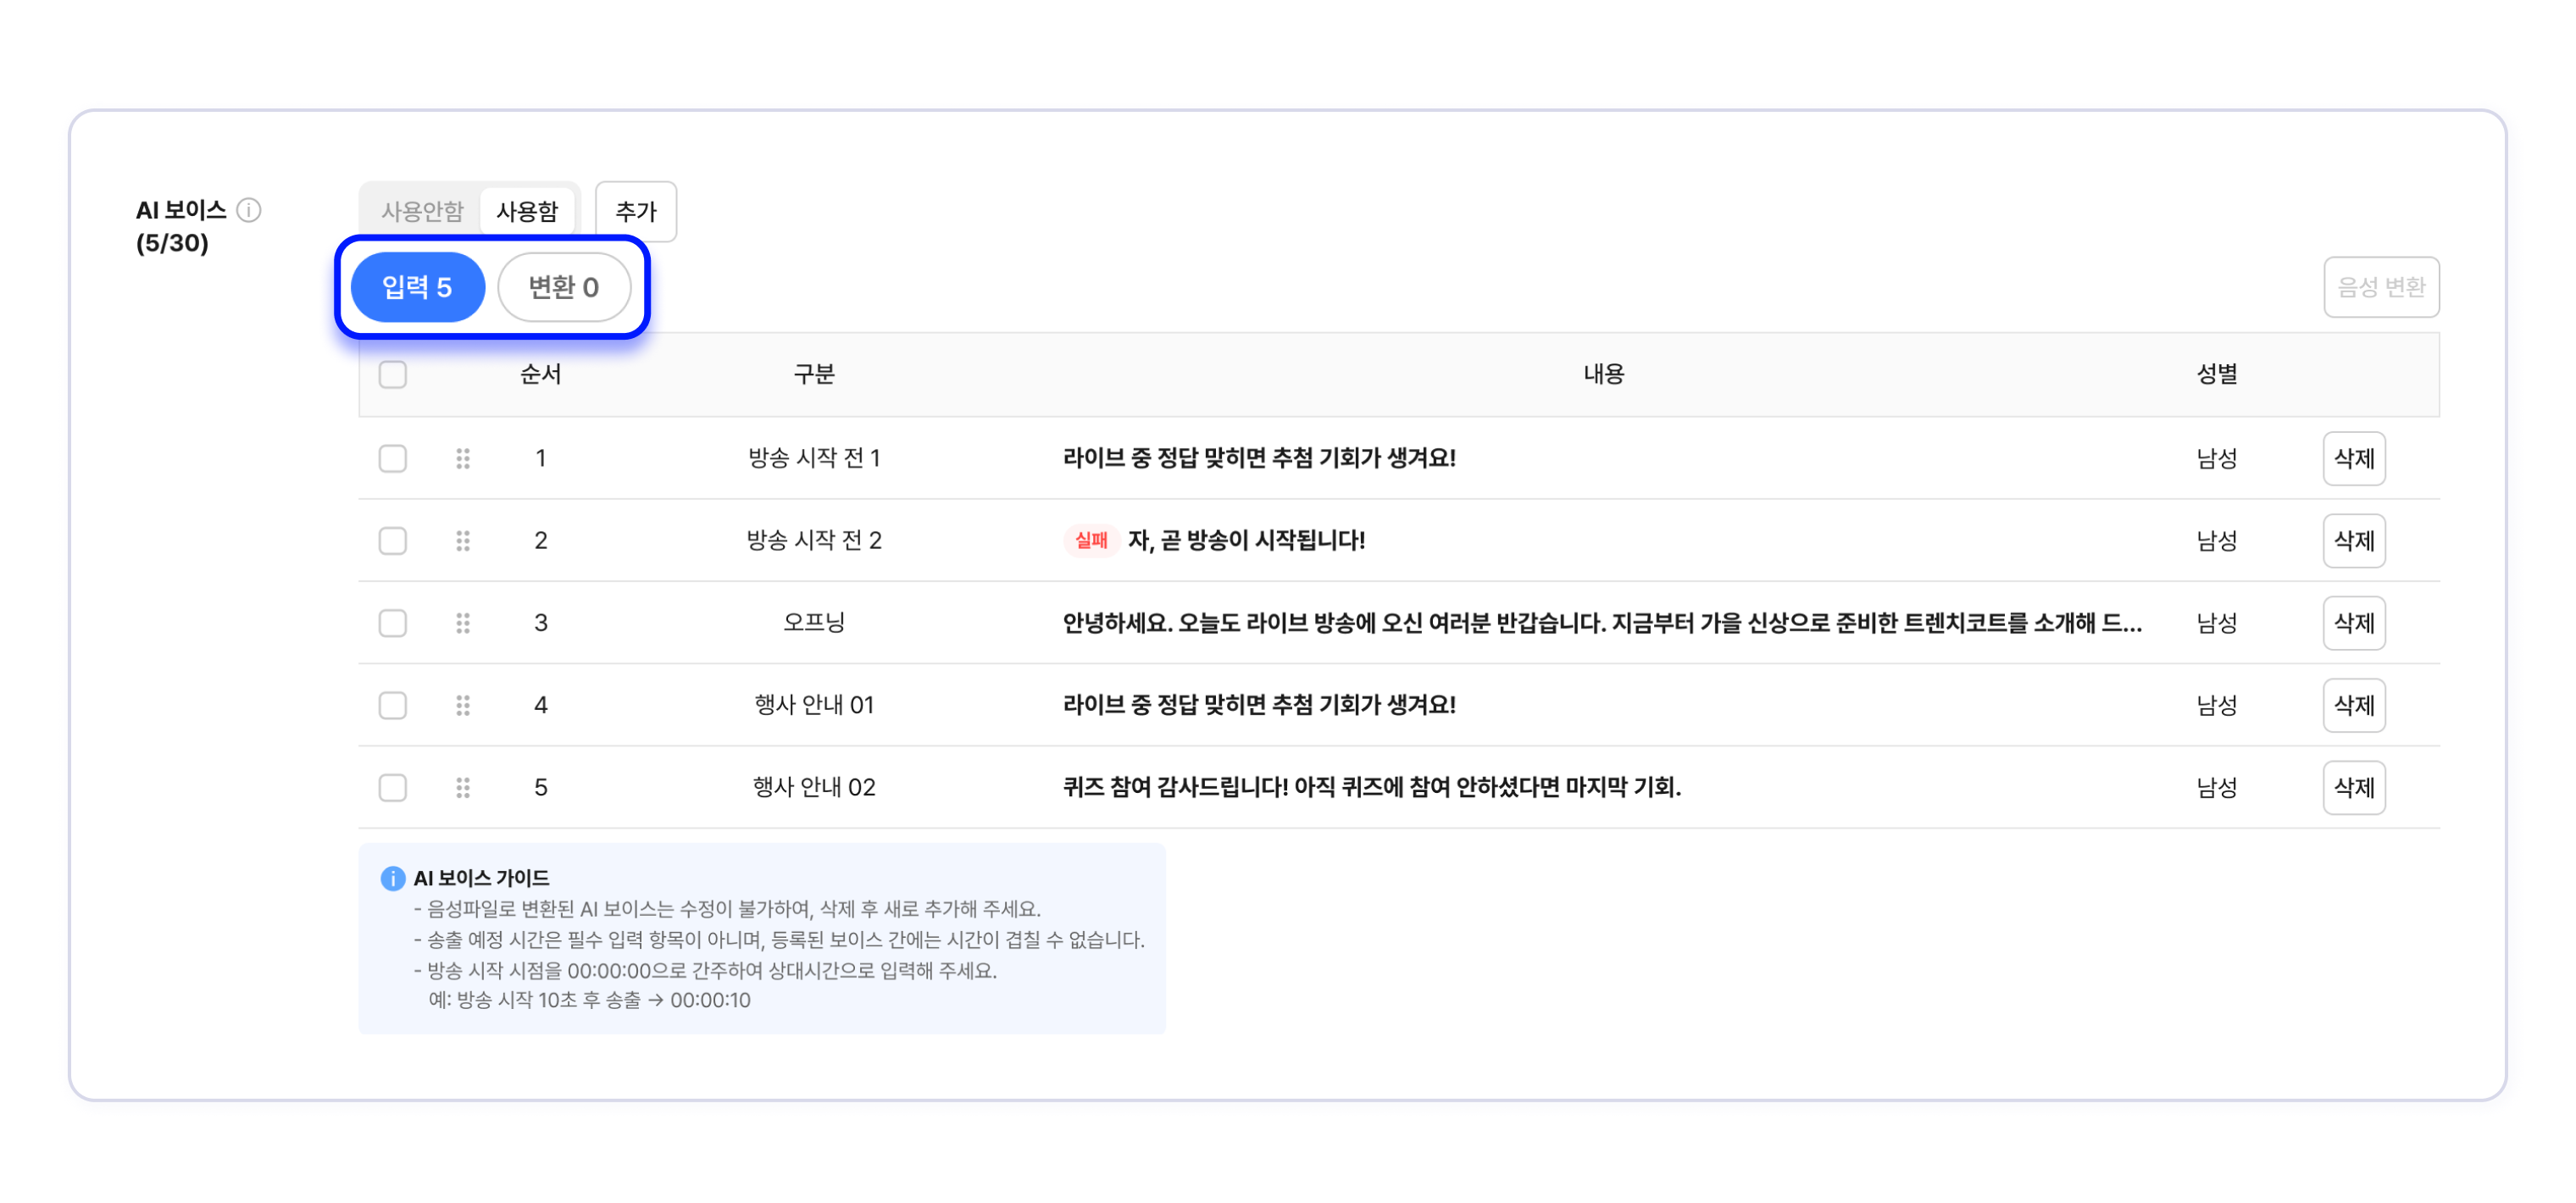This screenshot has width=2576, height=1203.
Task: Select the 사용함 option
Action: [x=527, y=211]
